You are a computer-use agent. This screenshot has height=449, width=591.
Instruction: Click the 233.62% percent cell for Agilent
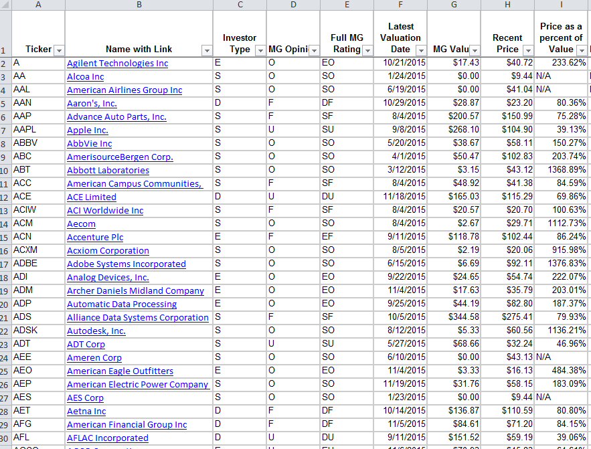(562, 63)
